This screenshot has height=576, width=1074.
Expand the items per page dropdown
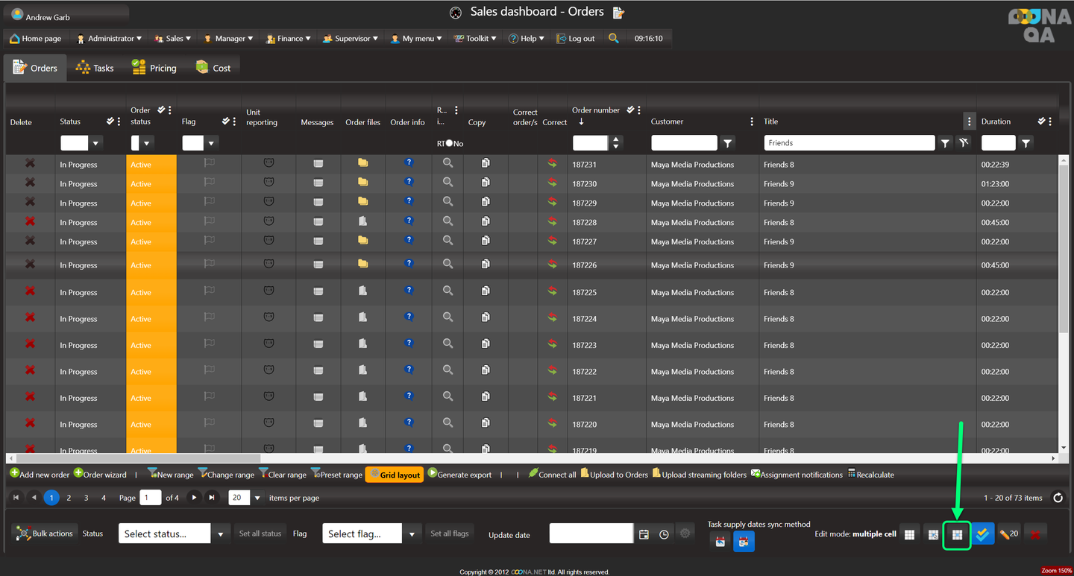coord(257,498)
